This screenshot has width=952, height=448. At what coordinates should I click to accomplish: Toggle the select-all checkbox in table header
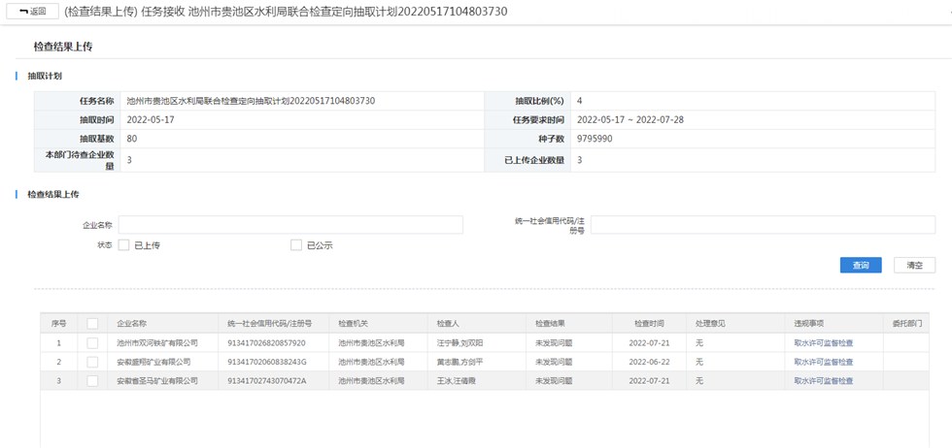click(92, 323)
